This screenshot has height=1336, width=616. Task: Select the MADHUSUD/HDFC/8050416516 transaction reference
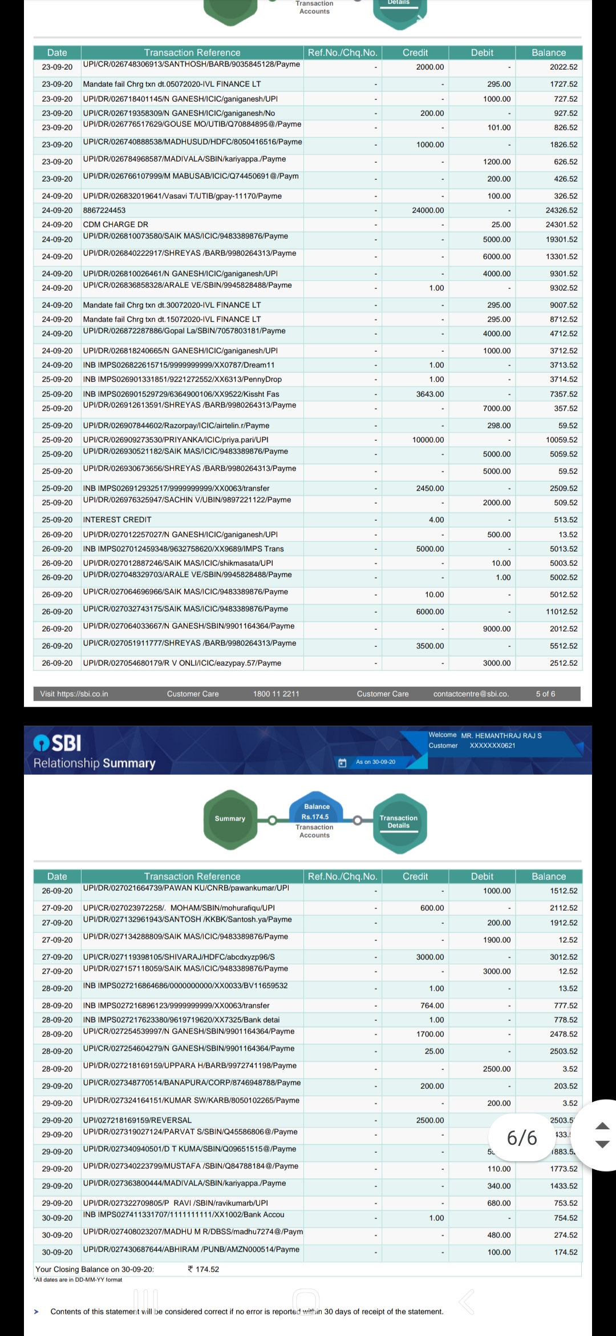pyautogui.click(x=193, y=142)
